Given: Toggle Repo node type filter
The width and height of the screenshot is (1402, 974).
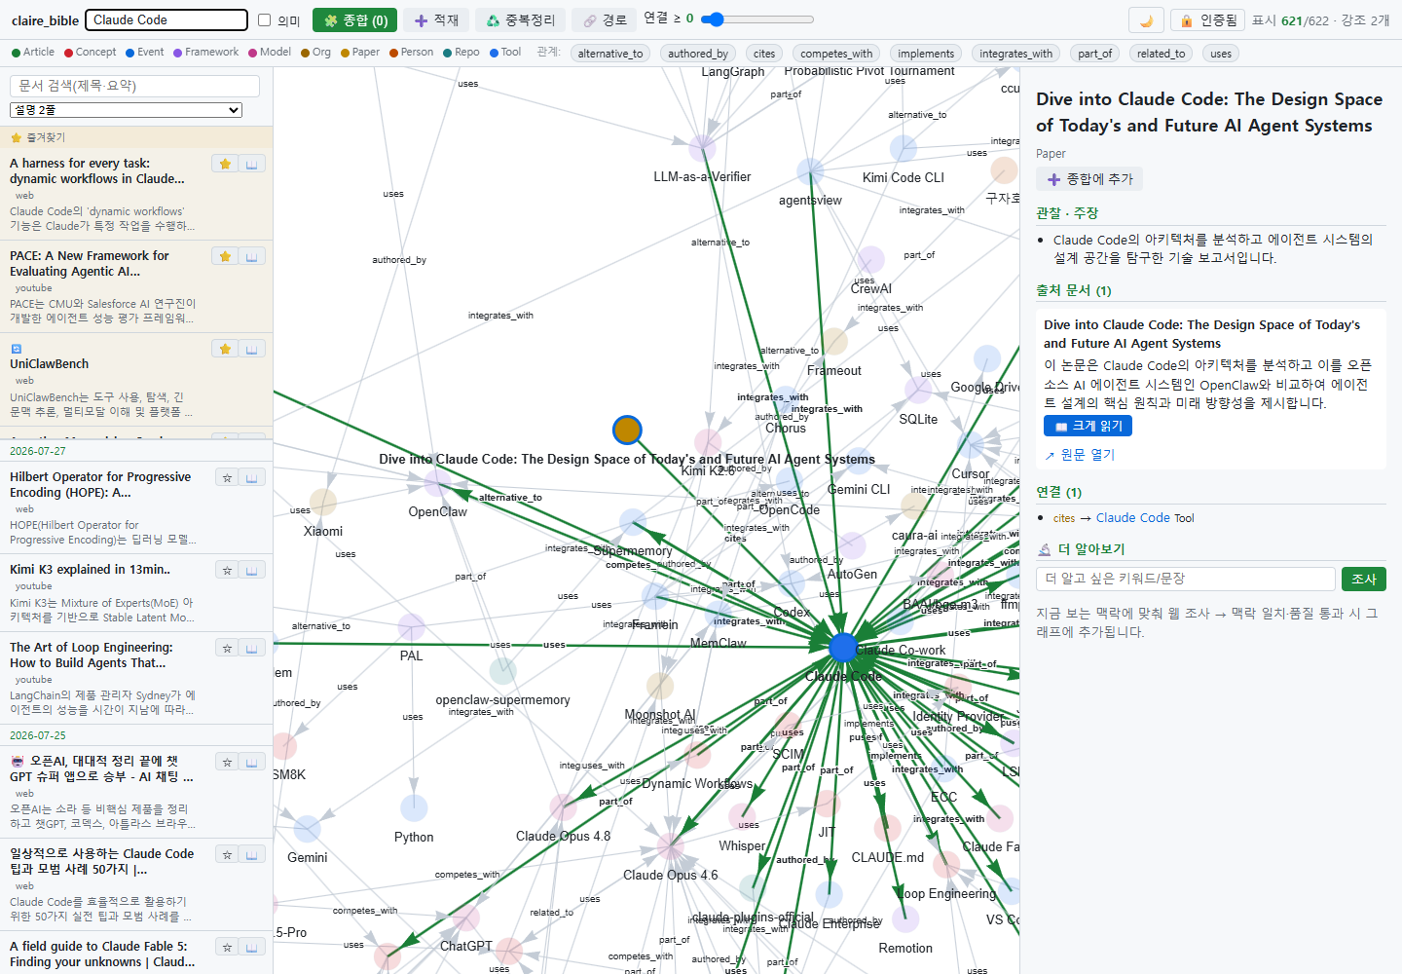Looking at the screenshot, I should pos(461,53).
